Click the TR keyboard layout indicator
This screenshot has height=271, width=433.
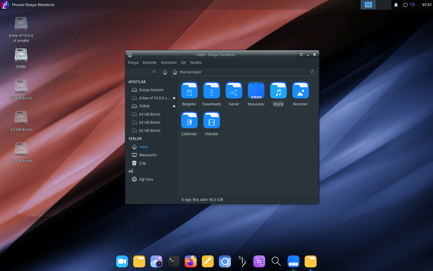(412, 5)
